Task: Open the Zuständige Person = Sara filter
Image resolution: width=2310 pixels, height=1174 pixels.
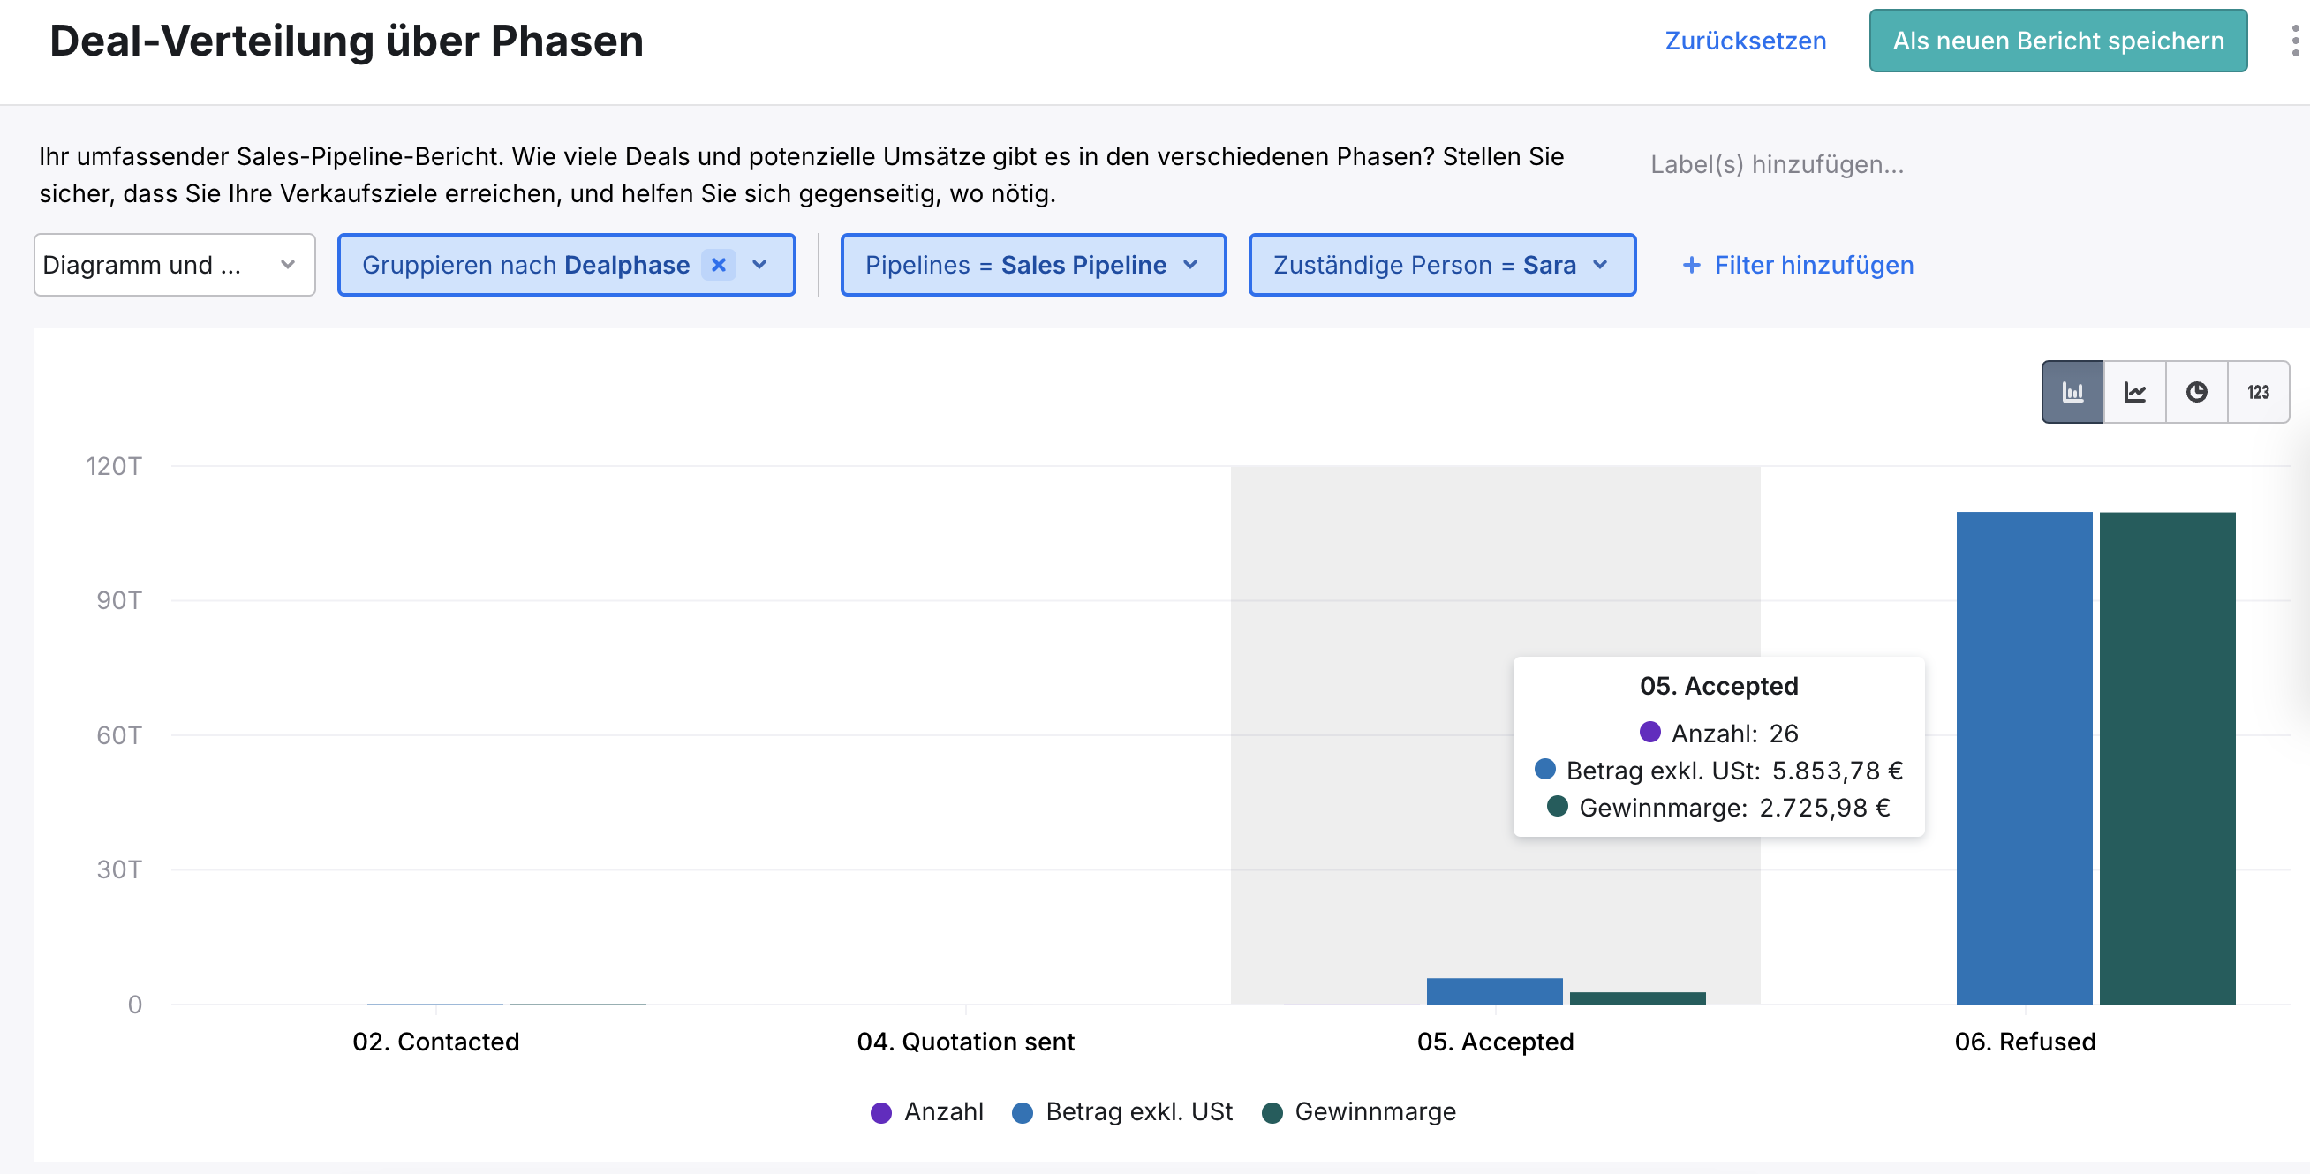Action: [x=1442, y=265]
